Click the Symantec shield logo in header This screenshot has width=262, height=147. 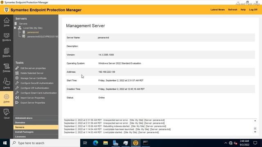[7, 10]
